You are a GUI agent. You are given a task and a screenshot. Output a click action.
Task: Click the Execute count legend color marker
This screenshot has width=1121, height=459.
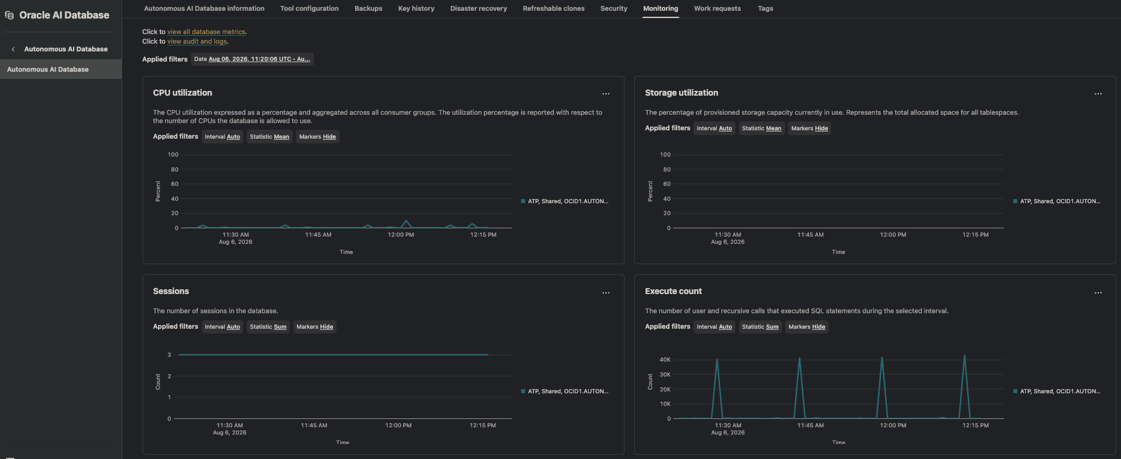click(1015, 391)
